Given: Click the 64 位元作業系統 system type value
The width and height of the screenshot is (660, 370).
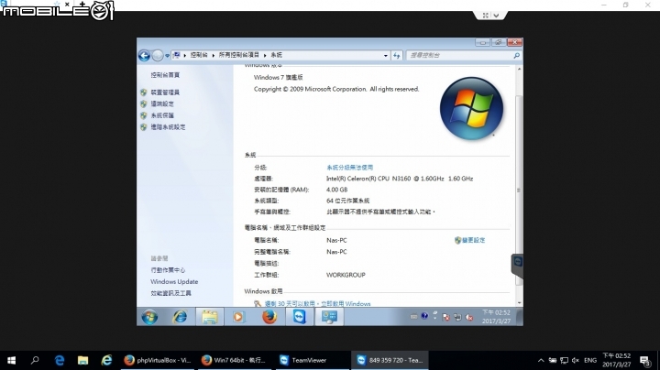Looking at the screenshot, I should coord(348,201).
